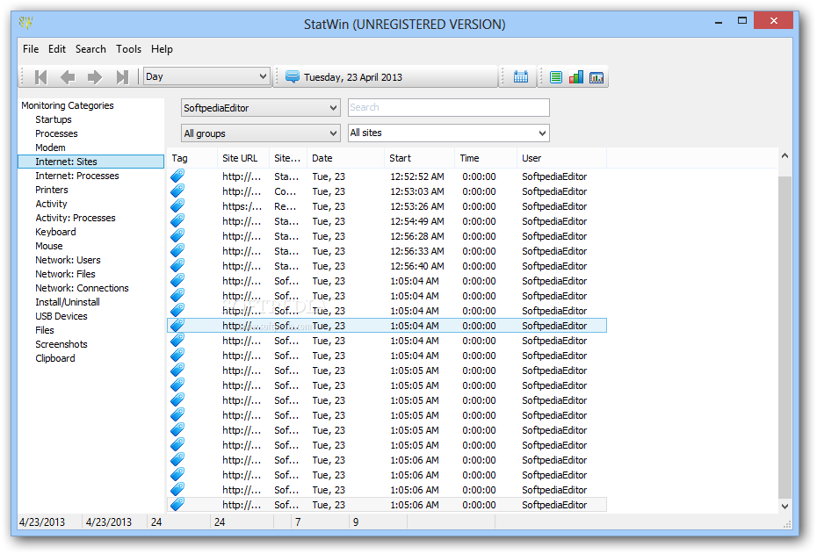Open the Edit menu

point(57,49)
